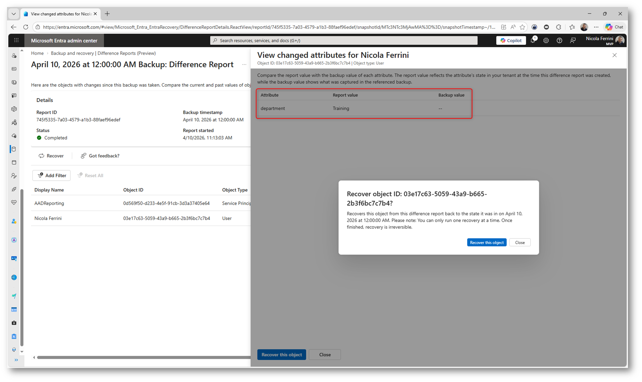The height and width of the screenshot is (382, 642).
Task: Click the search resources input field
Action: pos(344,40)
